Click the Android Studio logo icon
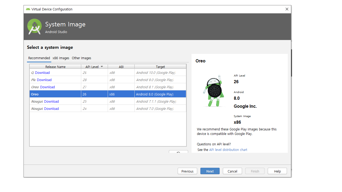 coord(34,27)
